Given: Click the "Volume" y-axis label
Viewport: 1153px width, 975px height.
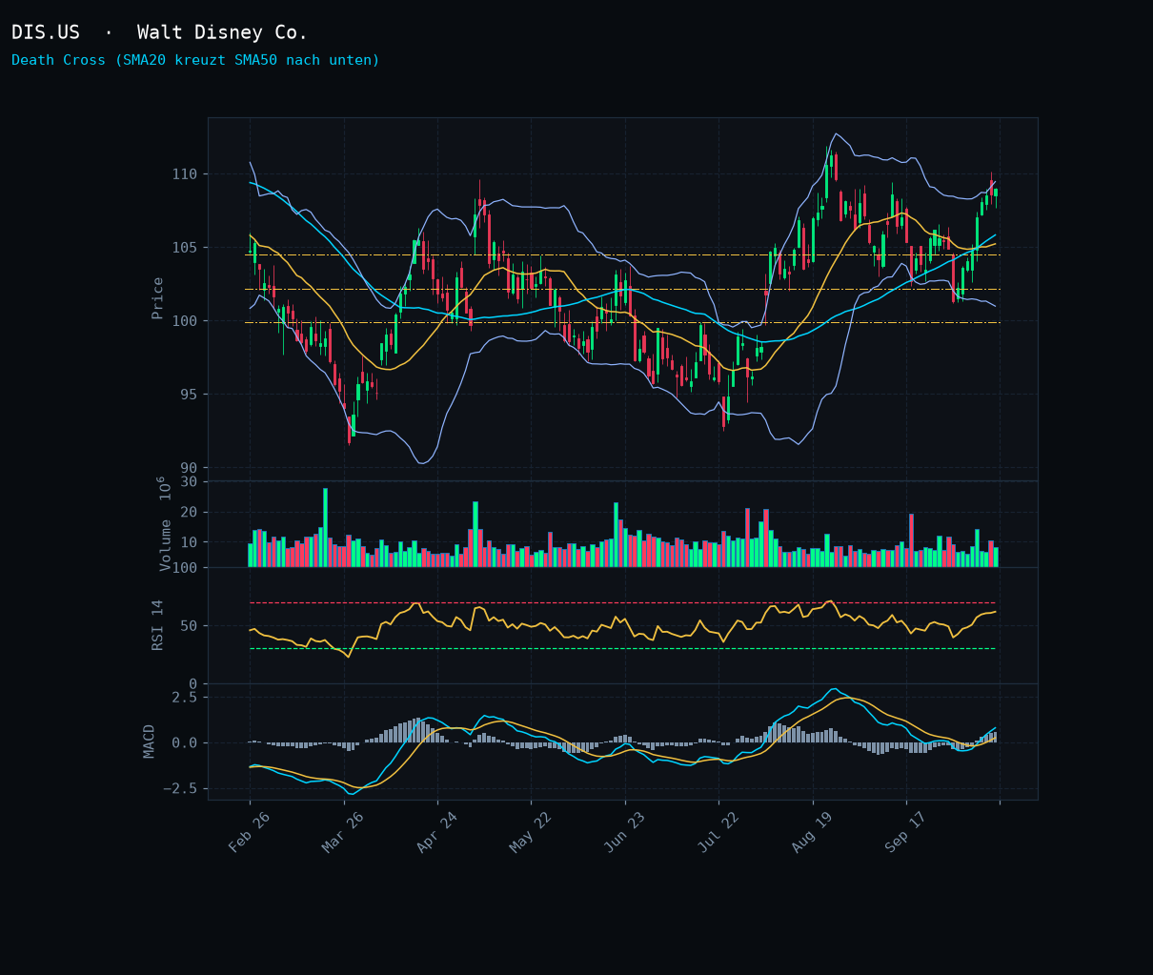Looking at the screenshot, I should 165,545.
